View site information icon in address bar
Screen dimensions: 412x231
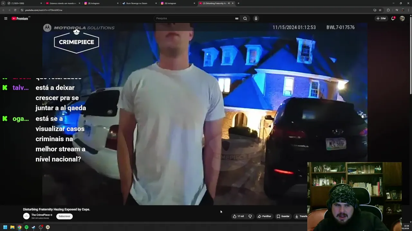22,10
